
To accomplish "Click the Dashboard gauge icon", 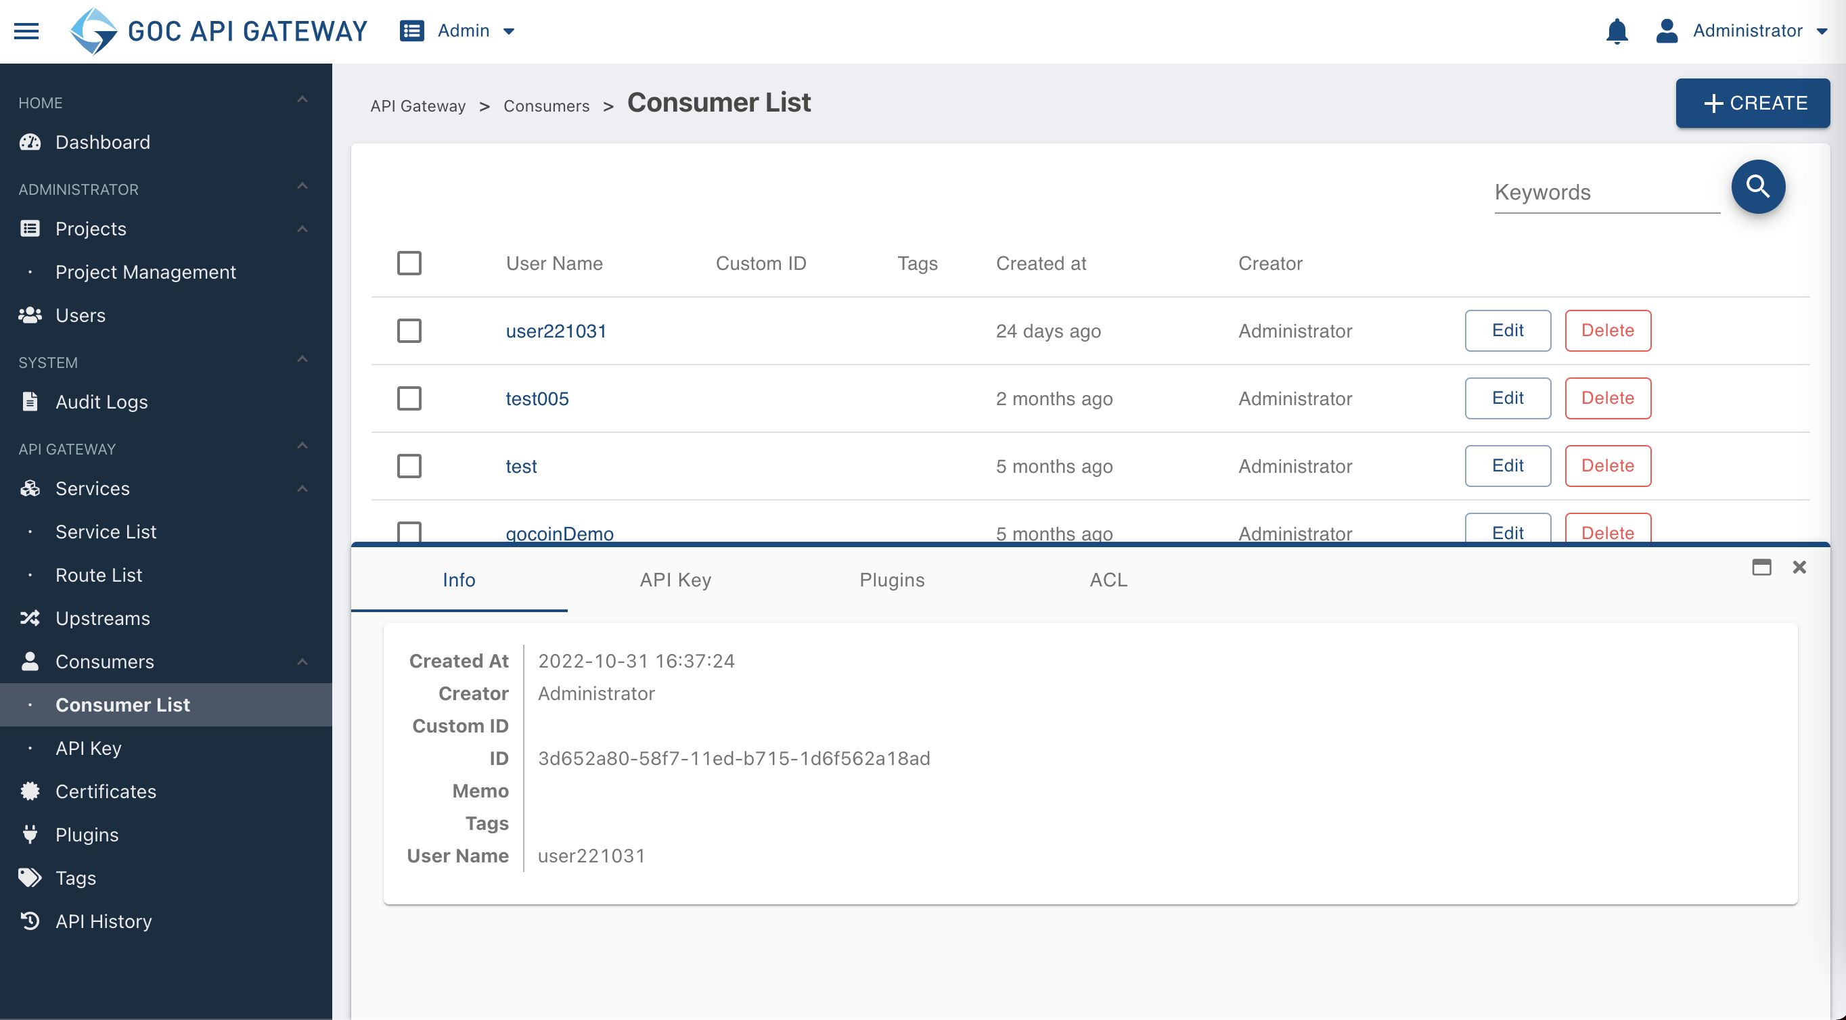I will tap(30, 142).
